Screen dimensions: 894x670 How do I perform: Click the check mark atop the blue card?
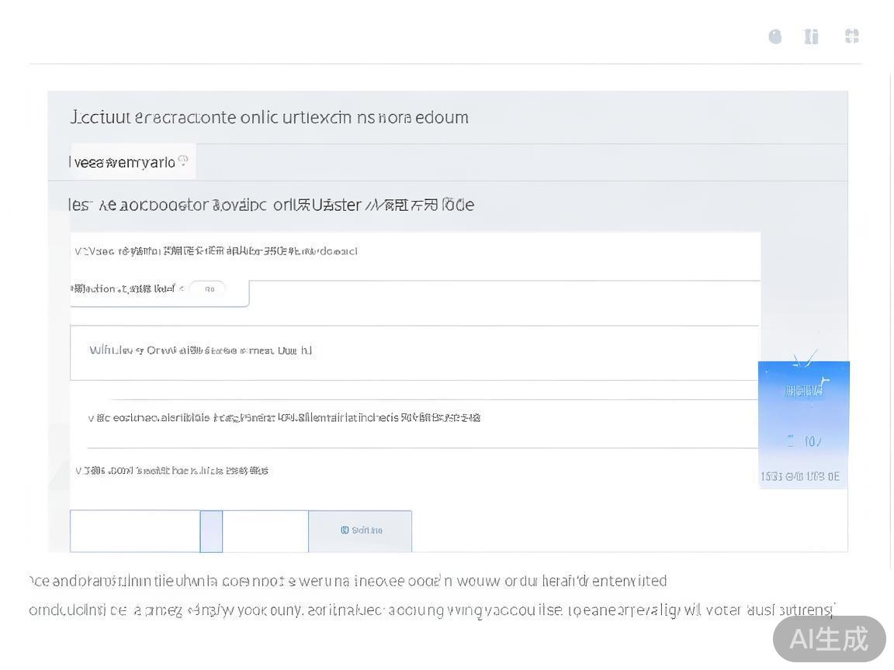coord(805,358)
